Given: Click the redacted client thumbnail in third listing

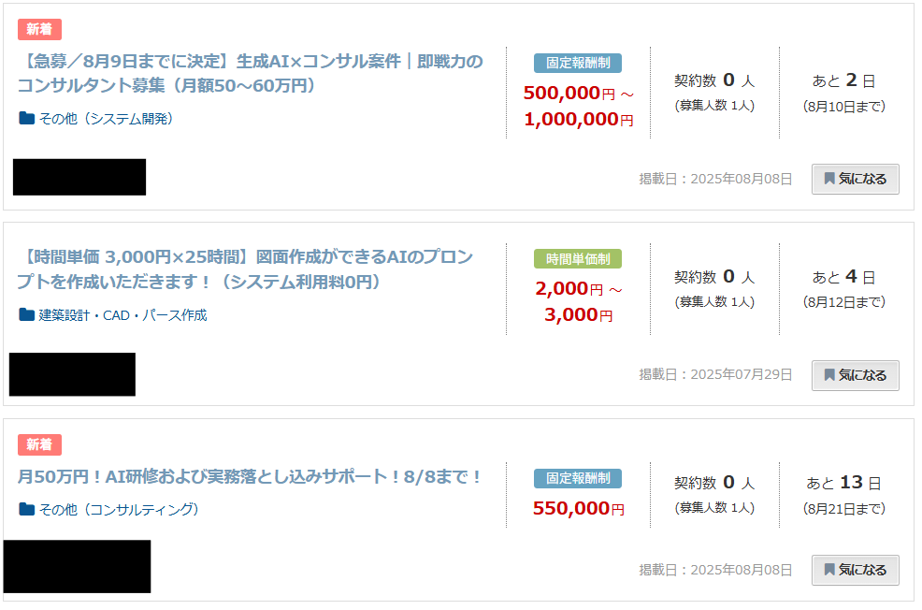Looking at the screenshot, I should click(x=78, y=566).
